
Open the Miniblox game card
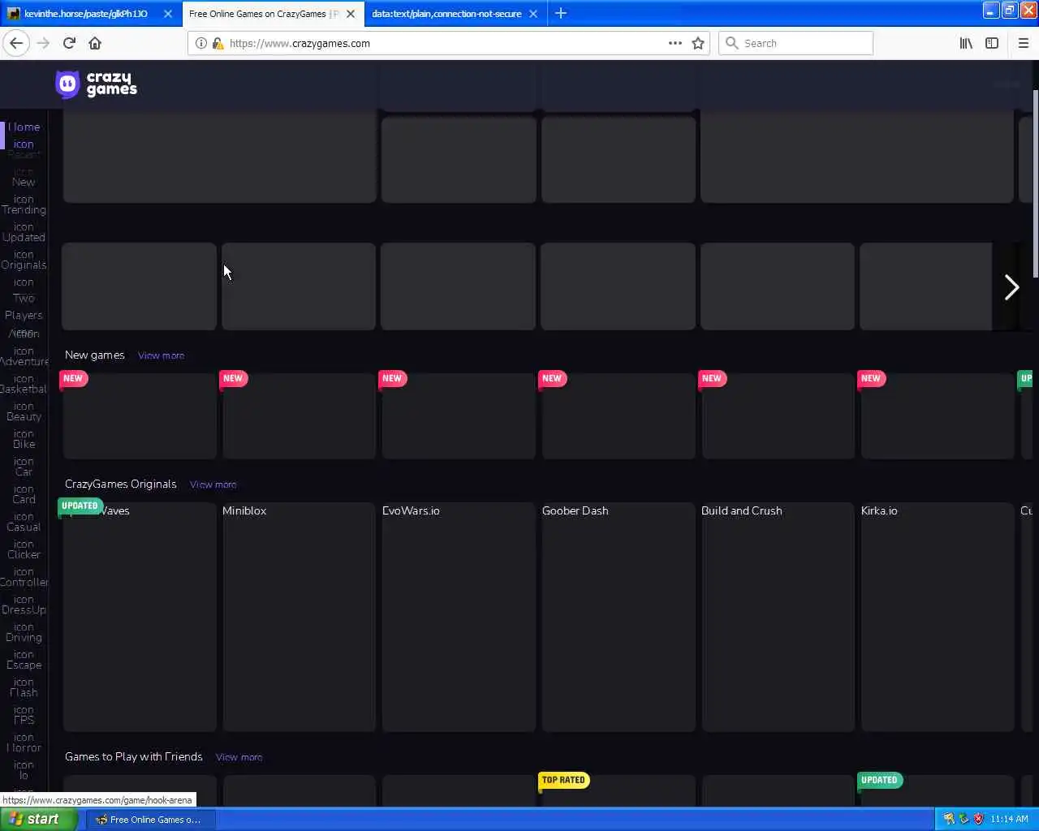(299, 617)
